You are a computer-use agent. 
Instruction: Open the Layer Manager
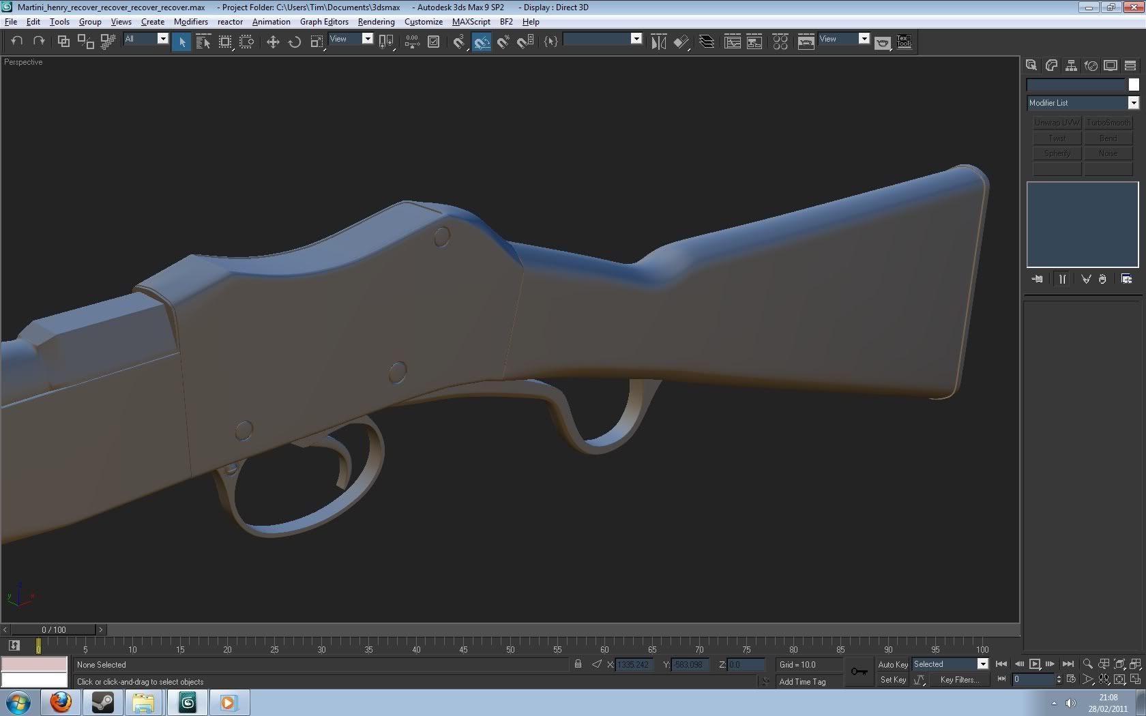[707, 42]
